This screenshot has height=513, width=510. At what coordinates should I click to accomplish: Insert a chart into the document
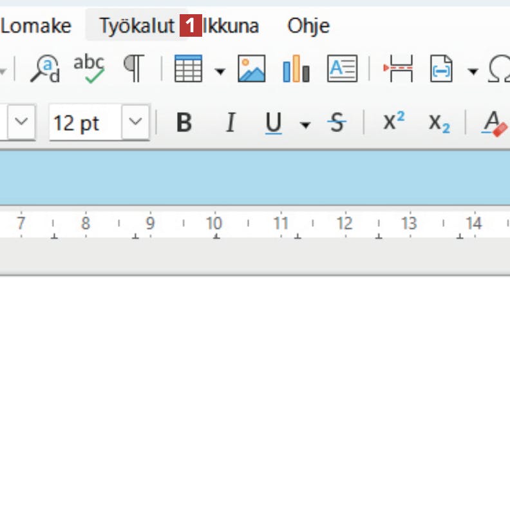pos(296,68)
